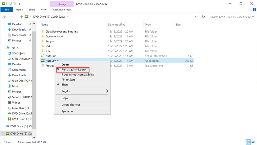This screenshot has width=257, height=145.
Task: Click the Help question mark icon
Action: (x=254, y=10)
